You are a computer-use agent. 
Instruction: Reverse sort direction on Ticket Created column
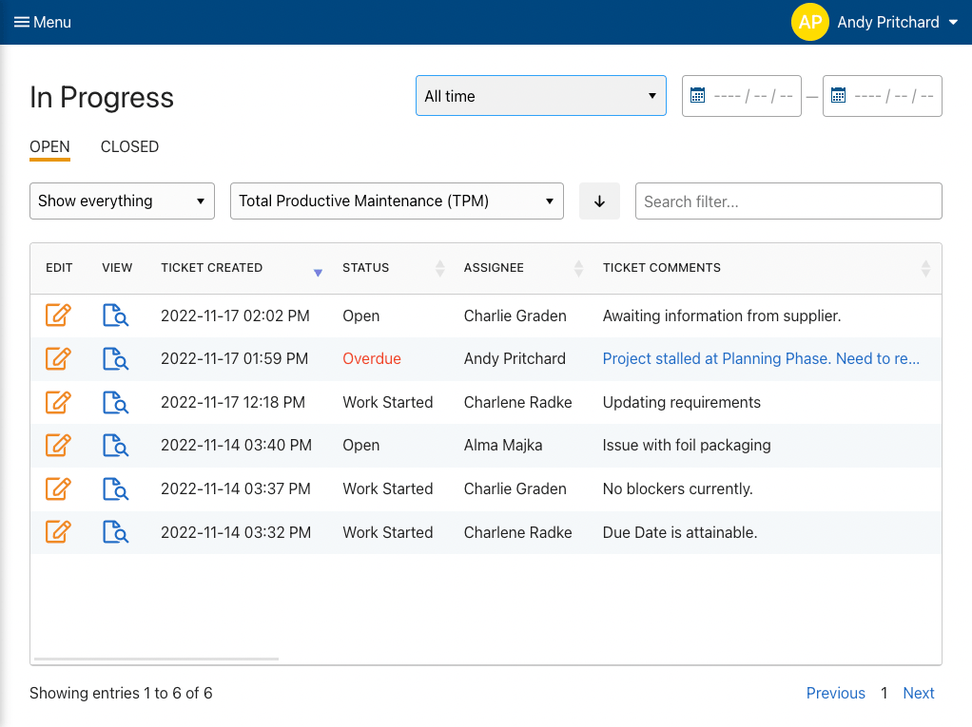(317, 272)
